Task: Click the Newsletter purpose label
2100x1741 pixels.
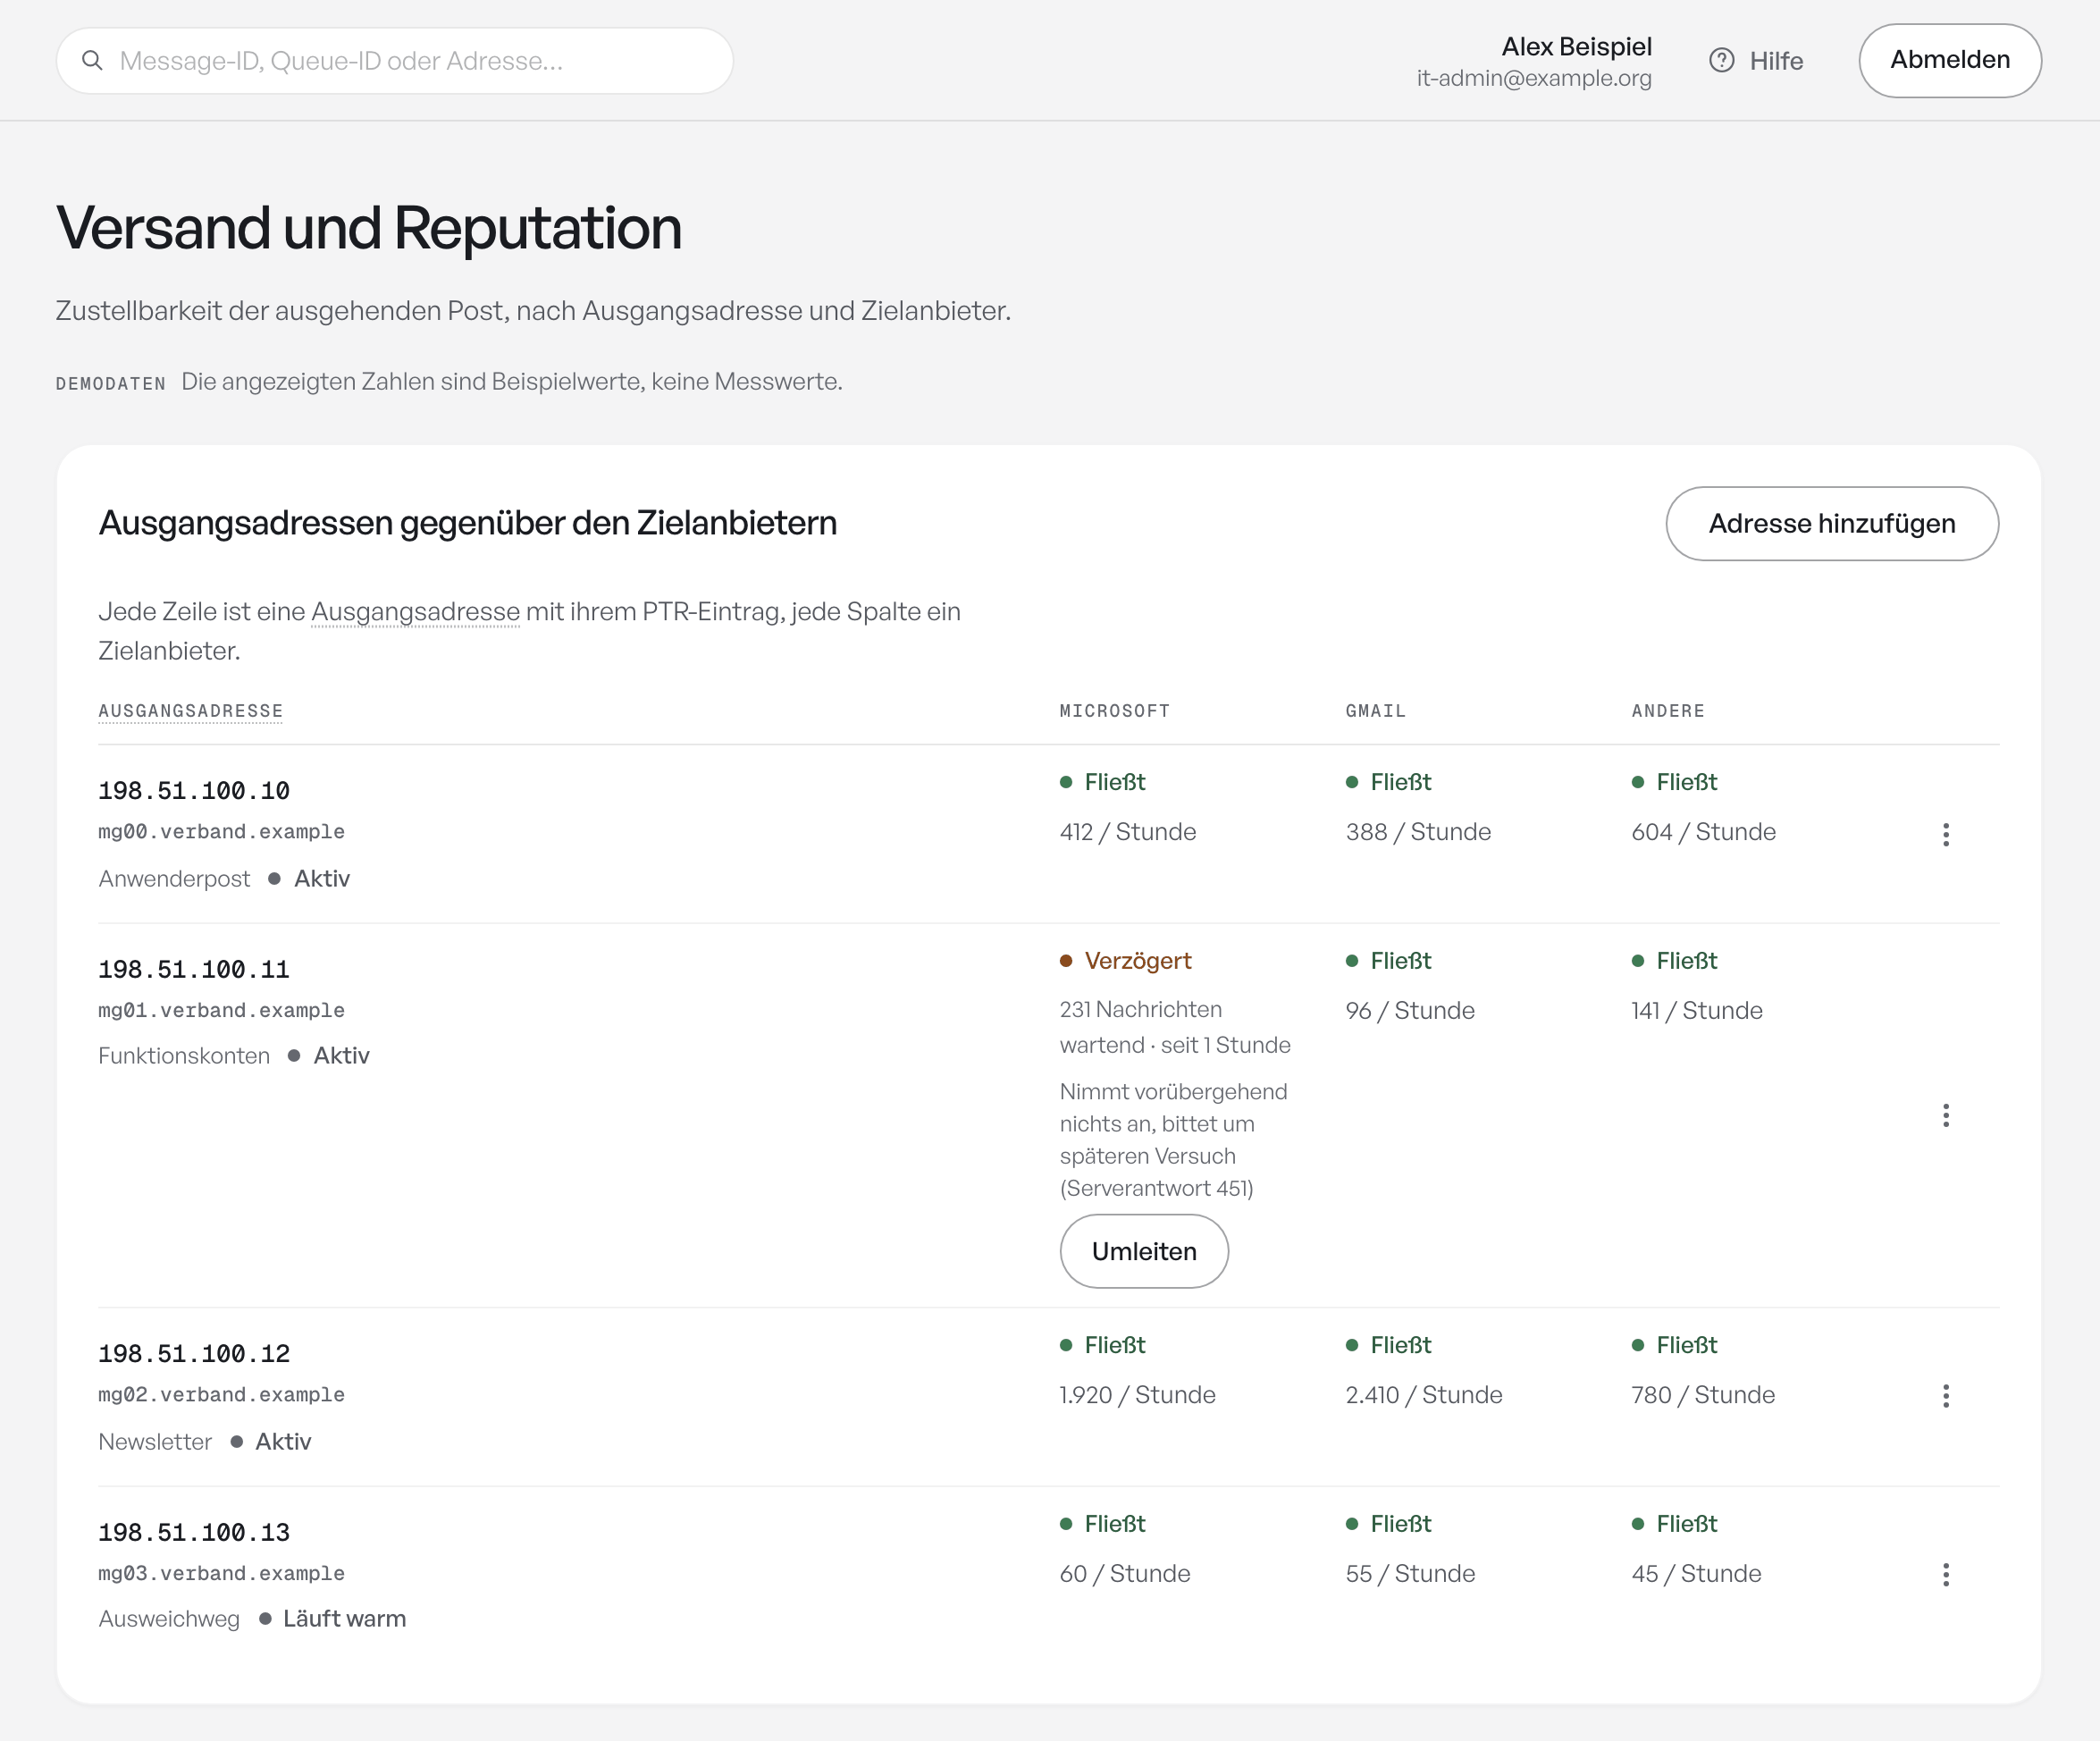Action: click(x=155, y=1442)
